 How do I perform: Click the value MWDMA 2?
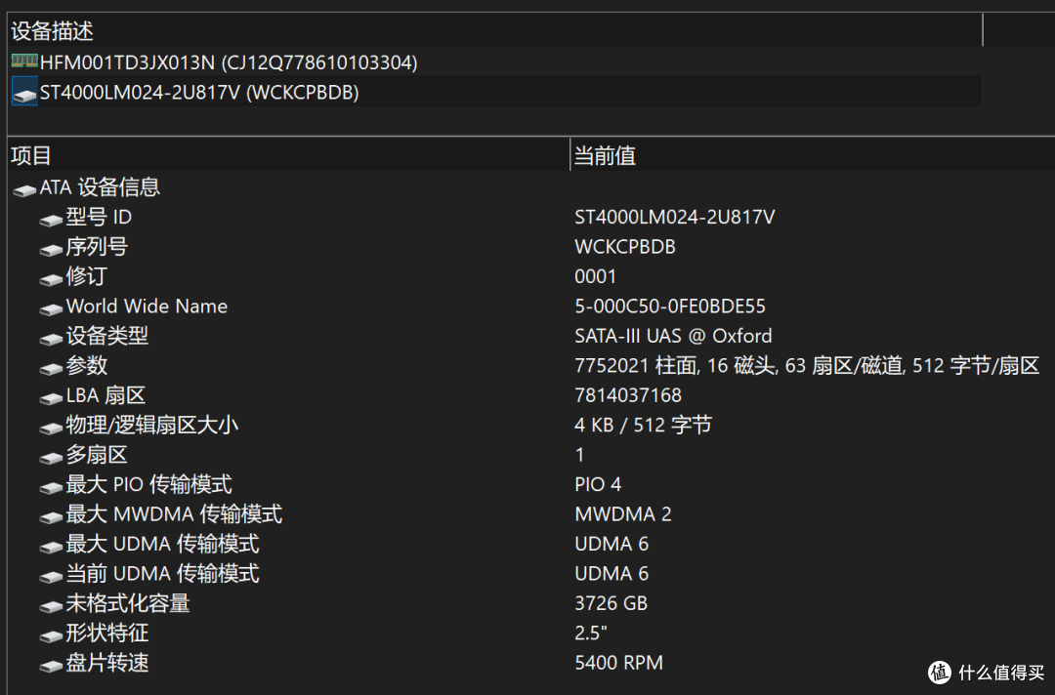pos(622,514)
